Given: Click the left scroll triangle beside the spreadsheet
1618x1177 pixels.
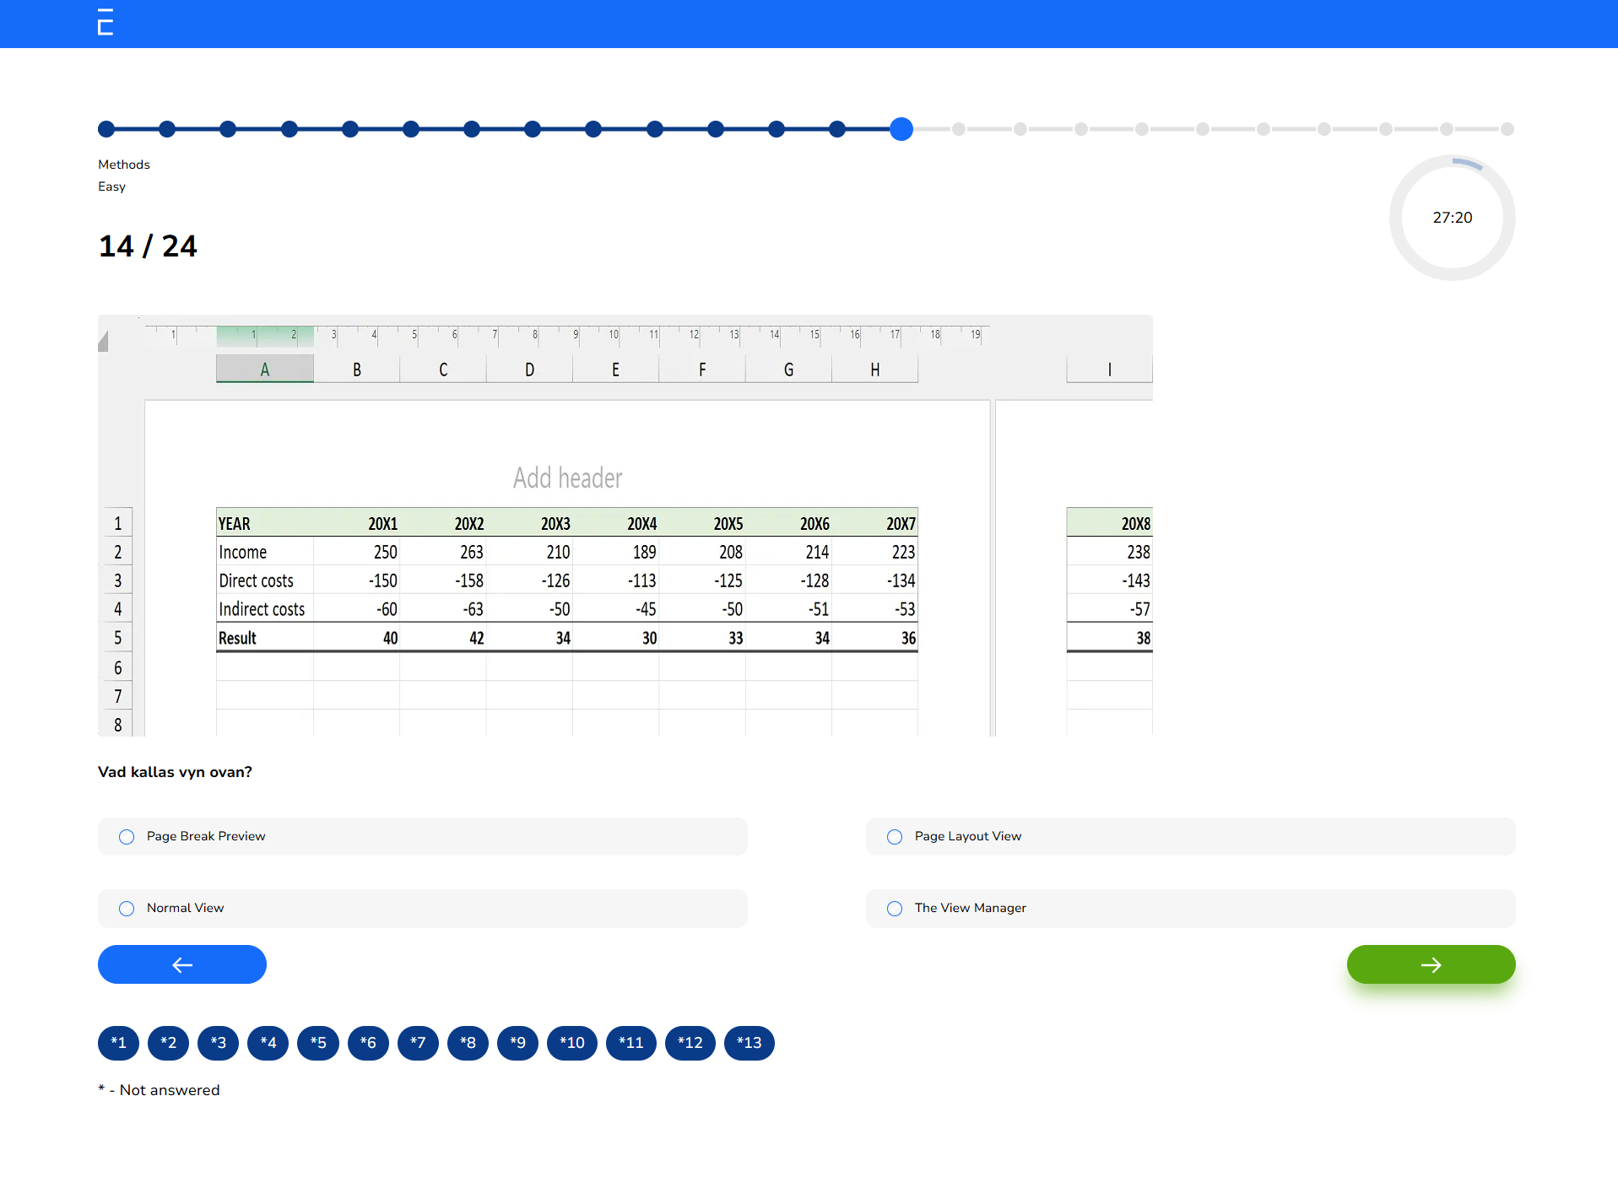Looking at the screenshot, I should point(105,340).
